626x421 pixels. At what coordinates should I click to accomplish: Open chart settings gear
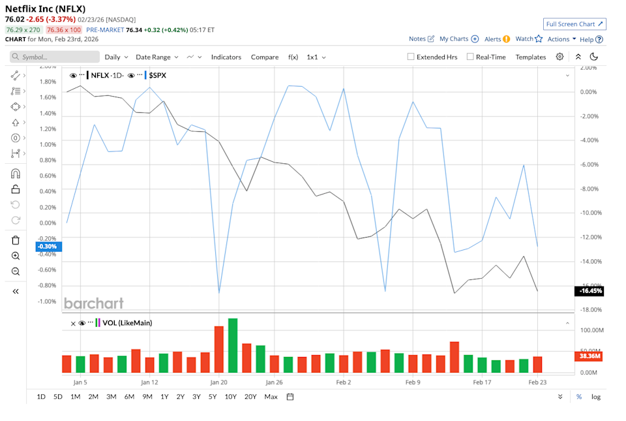pos(559,57)
